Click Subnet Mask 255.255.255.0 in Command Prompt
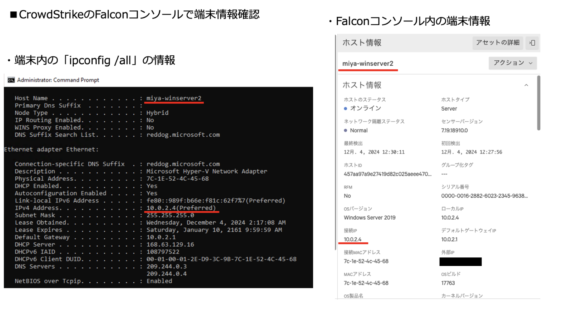 point(170,215)
